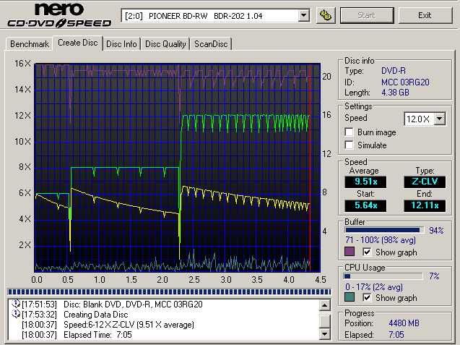This screenshot has height=345, width=460.
Task: Switch to the ScanDisc tab
Action: pos(211,44)
